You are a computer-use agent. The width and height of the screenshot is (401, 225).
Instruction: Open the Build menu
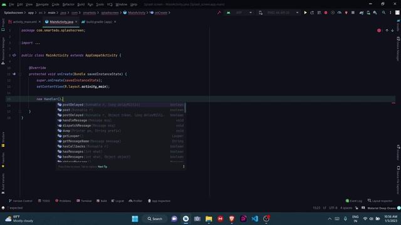81,4
